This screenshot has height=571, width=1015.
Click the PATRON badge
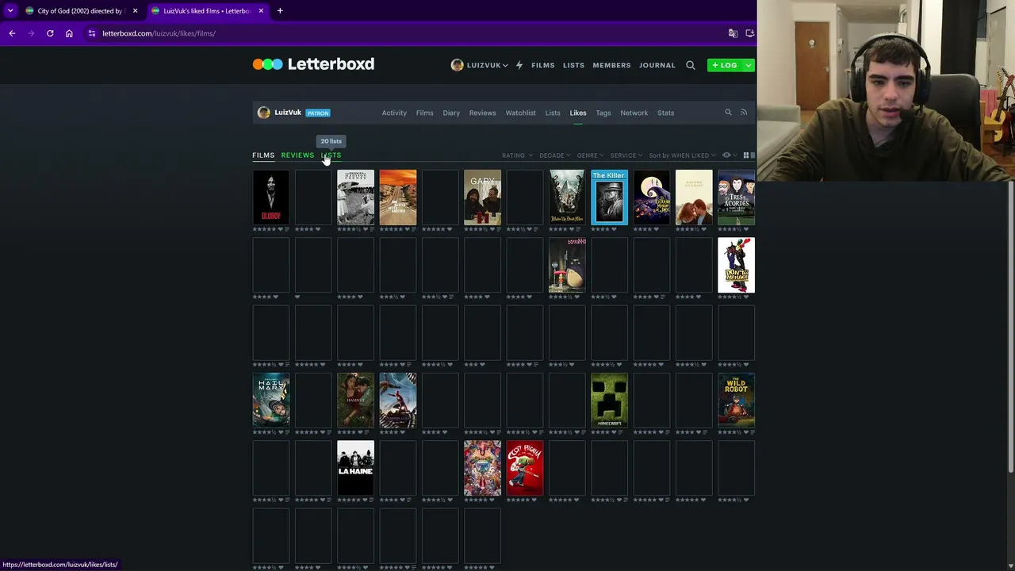[x=318, y=113]
